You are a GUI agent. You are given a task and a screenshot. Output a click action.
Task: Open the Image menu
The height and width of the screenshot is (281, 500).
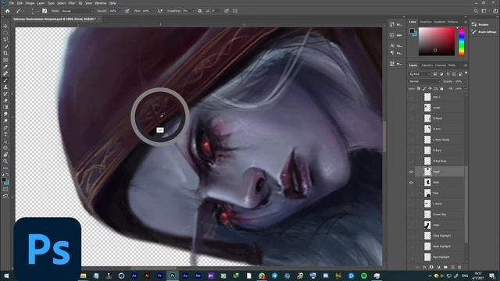[30, 3]
